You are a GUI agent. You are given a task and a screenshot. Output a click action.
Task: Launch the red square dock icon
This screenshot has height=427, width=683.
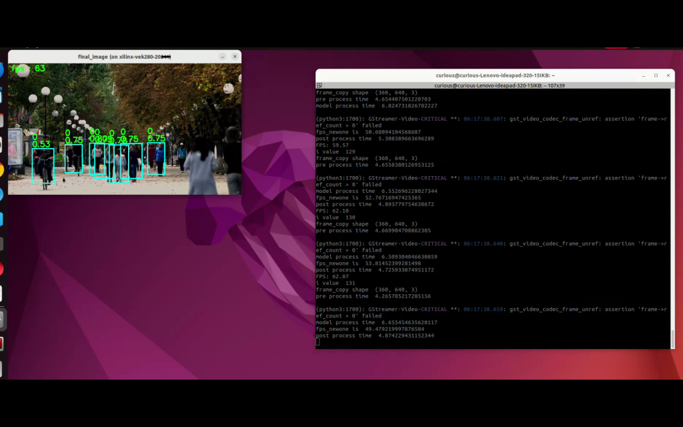tap(2, 344)
